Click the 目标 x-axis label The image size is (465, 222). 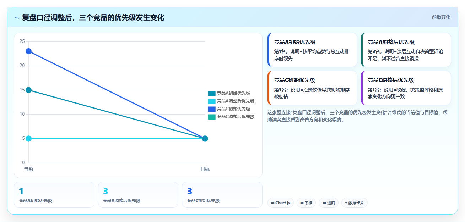[205, 169]
